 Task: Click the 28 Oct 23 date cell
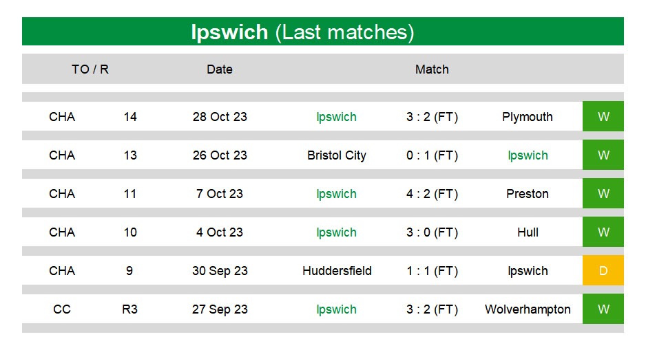point(220,117)
